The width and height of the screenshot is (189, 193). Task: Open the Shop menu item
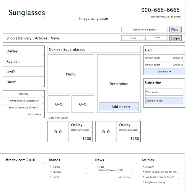click(10, 38)
